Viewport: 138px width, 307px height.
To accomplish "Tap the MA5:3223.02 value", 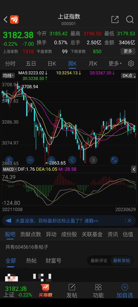I will click(x=33, y=73).
